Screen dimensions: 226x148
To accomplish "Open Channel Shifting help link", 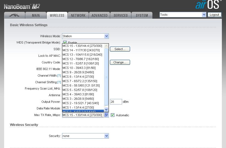I will point(59,82).
